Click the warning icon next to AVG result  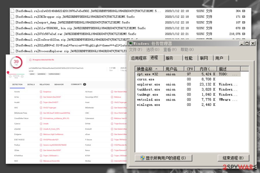[41, 108]
